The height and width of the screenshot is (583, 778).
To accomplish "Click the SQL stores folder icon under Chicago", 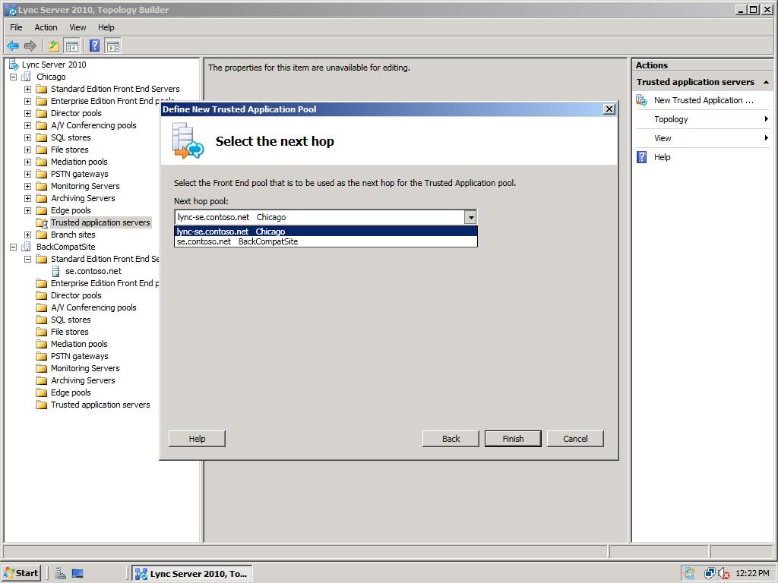I will coord(42,138).
